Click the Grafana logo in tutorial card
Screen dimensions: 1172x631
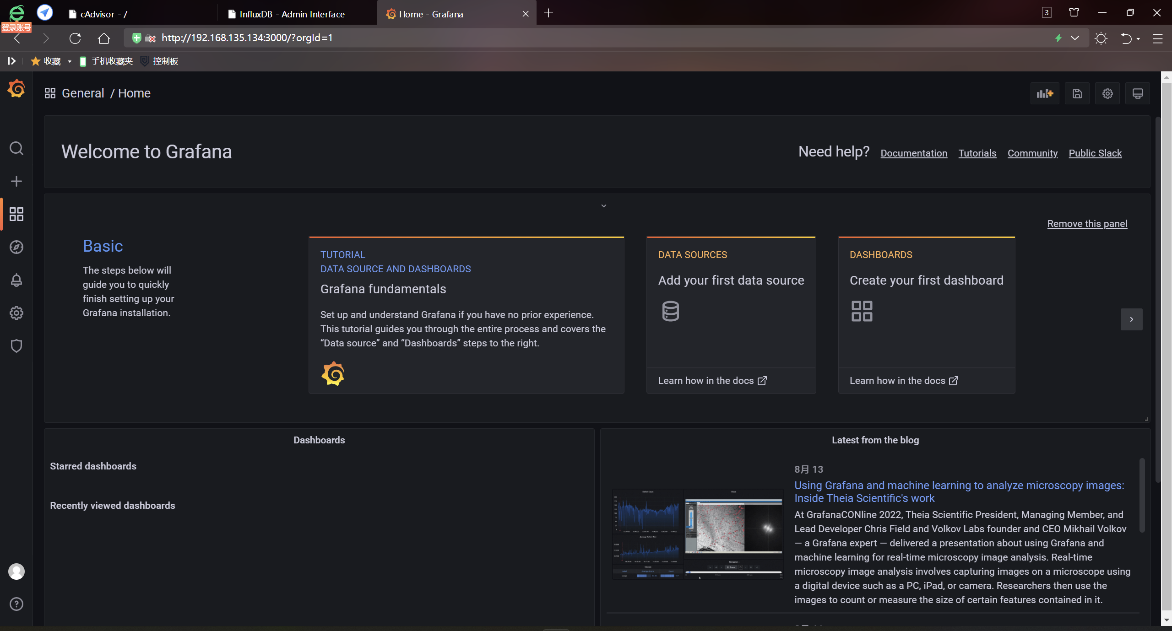coord(333,374)
